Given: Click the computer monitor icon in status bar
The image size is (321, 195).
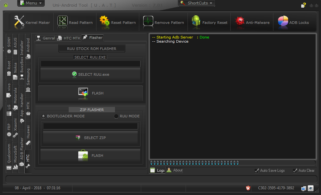Looking at the screenshot, I should coord(304,188).
